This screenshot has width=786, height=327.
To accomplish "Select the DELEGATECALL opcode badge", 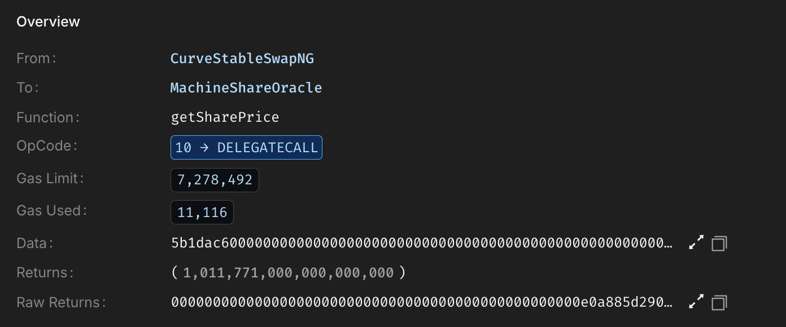I will click(246, 147).
